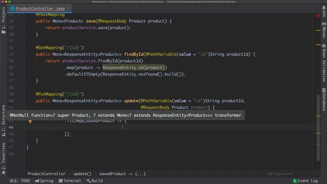Screen dimensions: 327x184
Task: Close the ProductController.java tab
Action: pos(68,9)
